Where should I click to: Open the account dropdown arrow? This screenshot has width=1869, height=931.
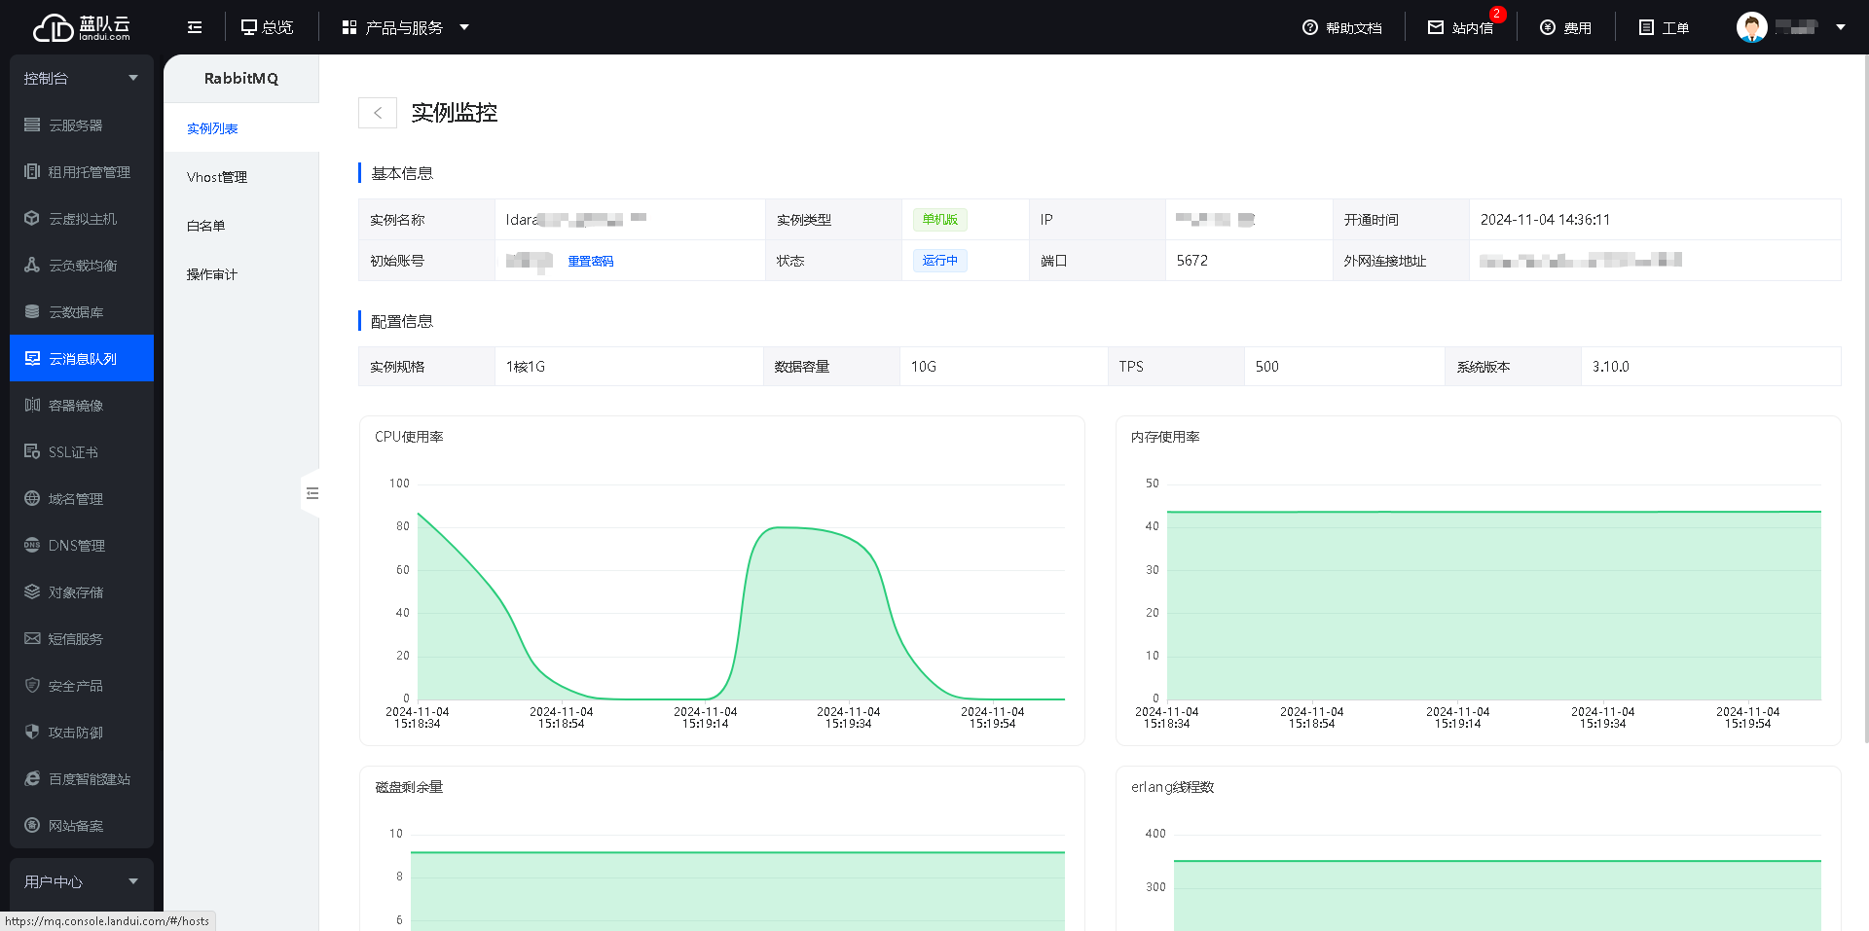(x=1841, y=27)
